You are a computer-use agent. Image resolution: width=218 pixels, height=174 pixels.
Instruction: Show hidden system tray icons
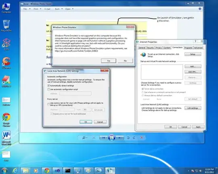pos(188,171)
